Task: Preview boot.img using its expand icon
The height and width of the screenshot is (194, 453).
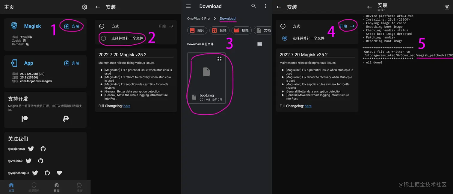Action: point(219,59)
